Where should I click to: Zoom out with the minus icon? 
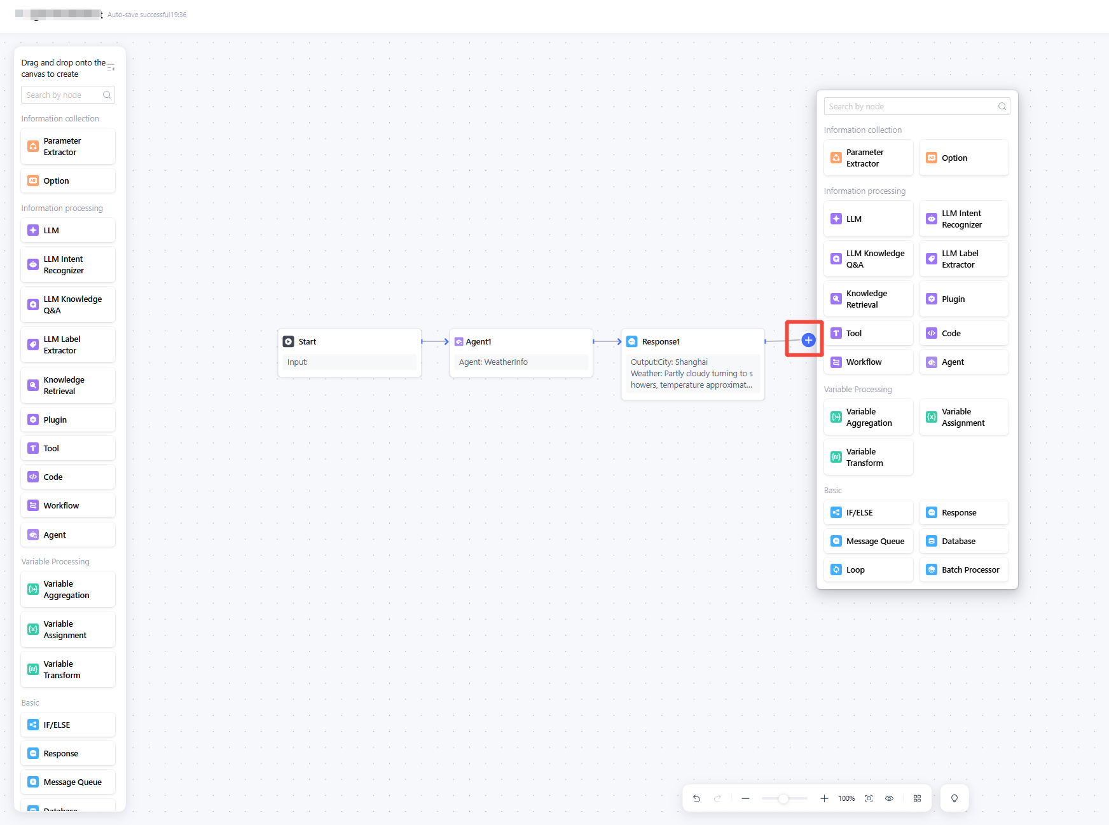click(745, 798)
